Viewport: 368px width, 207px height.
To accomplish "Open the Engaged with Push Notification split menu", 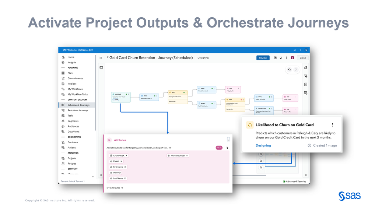I will [243, 100].
